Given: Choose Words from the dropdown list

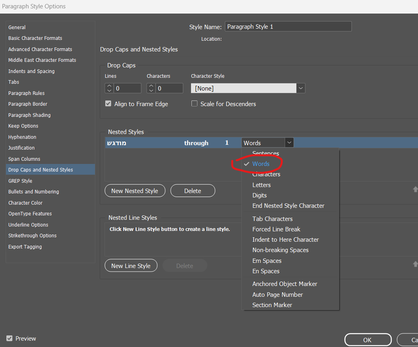Looking at the screenshot, I should tap(261, 164).
